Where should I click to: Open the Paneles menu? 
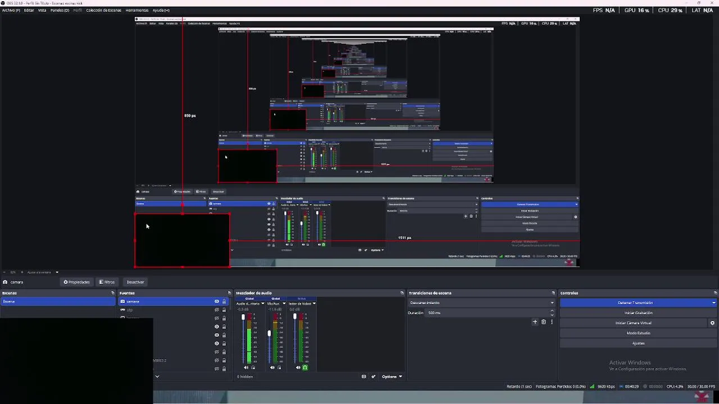click(x=60, y=10)
